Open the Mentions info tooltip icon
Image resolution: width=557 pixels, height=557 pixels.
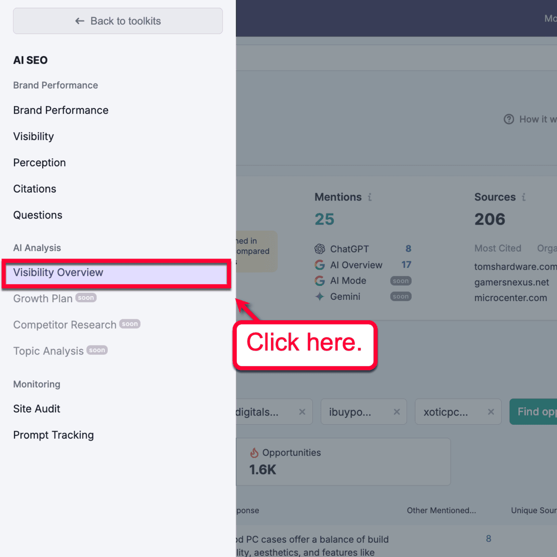click(x=370, y=197)
